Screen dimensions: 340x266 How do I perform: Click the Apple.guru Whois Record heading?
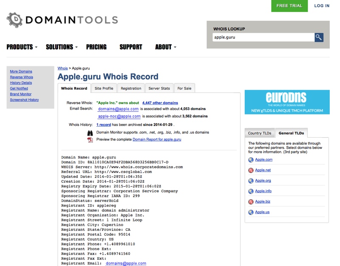108,77
